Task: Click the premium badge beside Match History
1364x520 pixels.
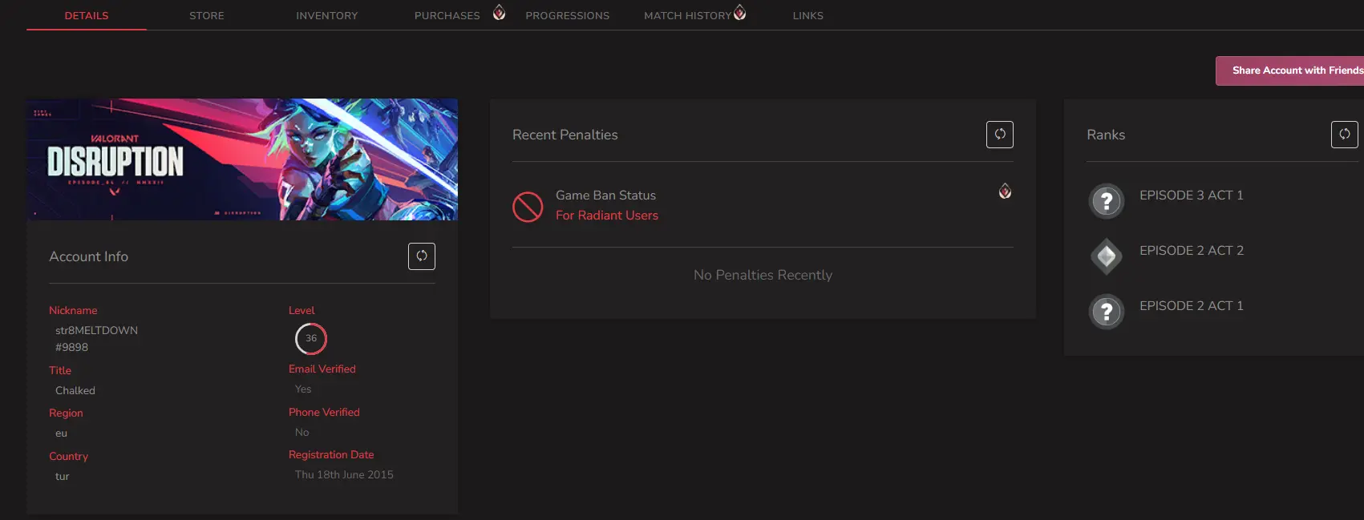Action: point(739,13)
